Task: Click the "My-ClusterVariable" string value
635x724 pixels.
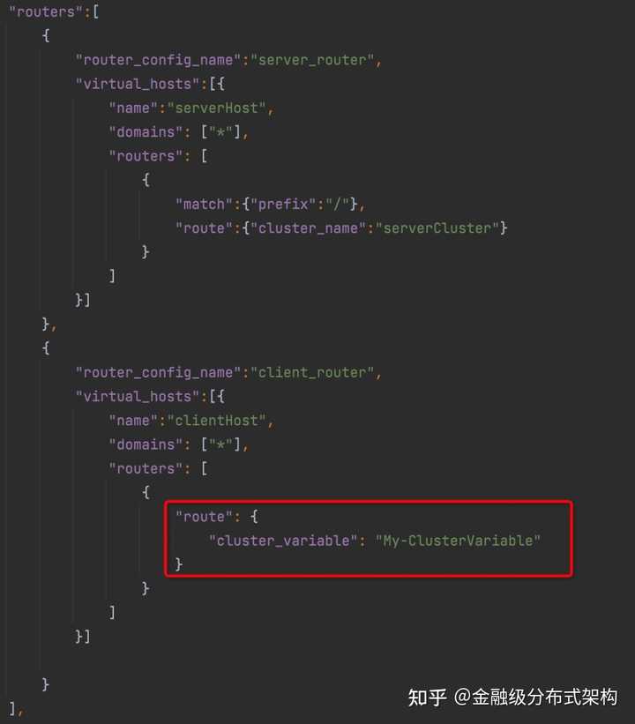Action: point(458,541)
